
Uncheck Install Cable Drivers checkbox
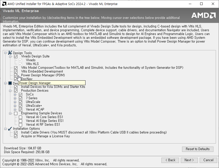coord(16,132)
